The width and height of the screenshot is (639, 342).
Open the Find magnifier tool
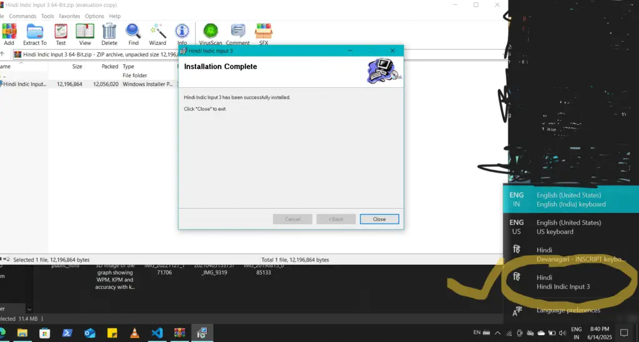pyautogui.click(x=134, y=34)
